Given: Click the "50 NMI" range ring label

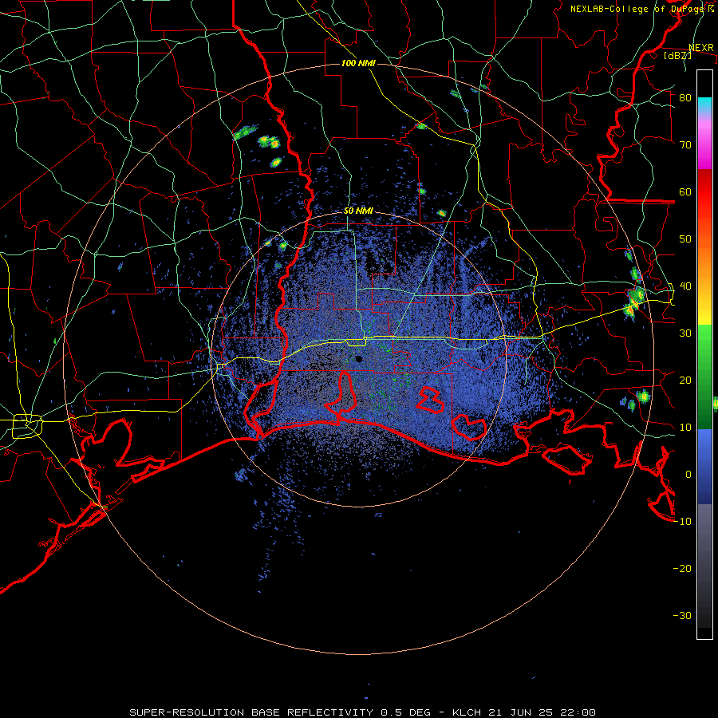Looking at the screenshot, I should 358,211.
